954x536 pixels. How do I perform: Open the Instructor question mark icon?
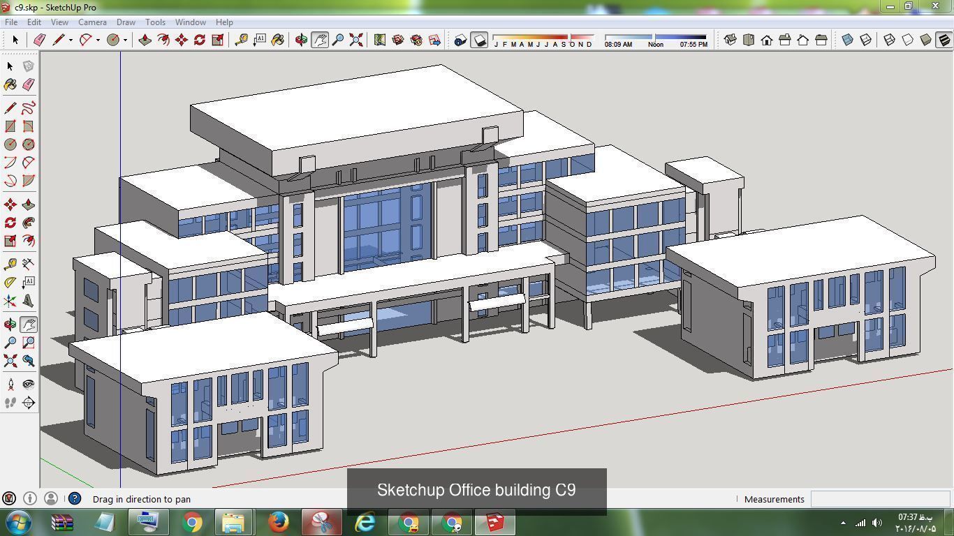tap(75, 498)
